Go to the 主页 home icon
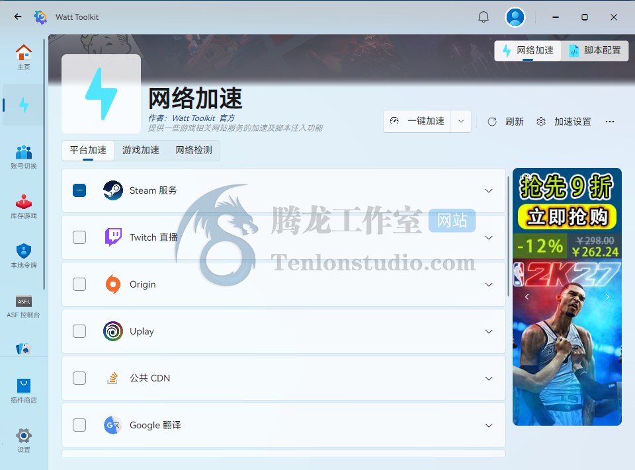This screenshot has height=470, width=635. (x=24, y=57)
